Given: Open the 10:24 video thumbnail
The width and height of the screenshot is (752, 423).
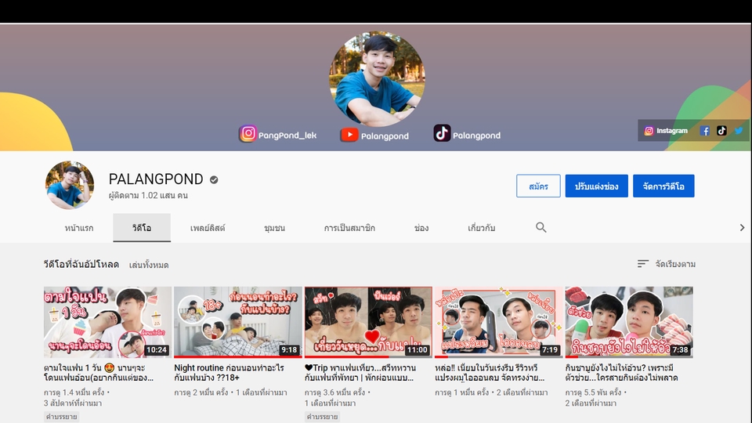Looking at the screenshot, I should click(107, 322).
